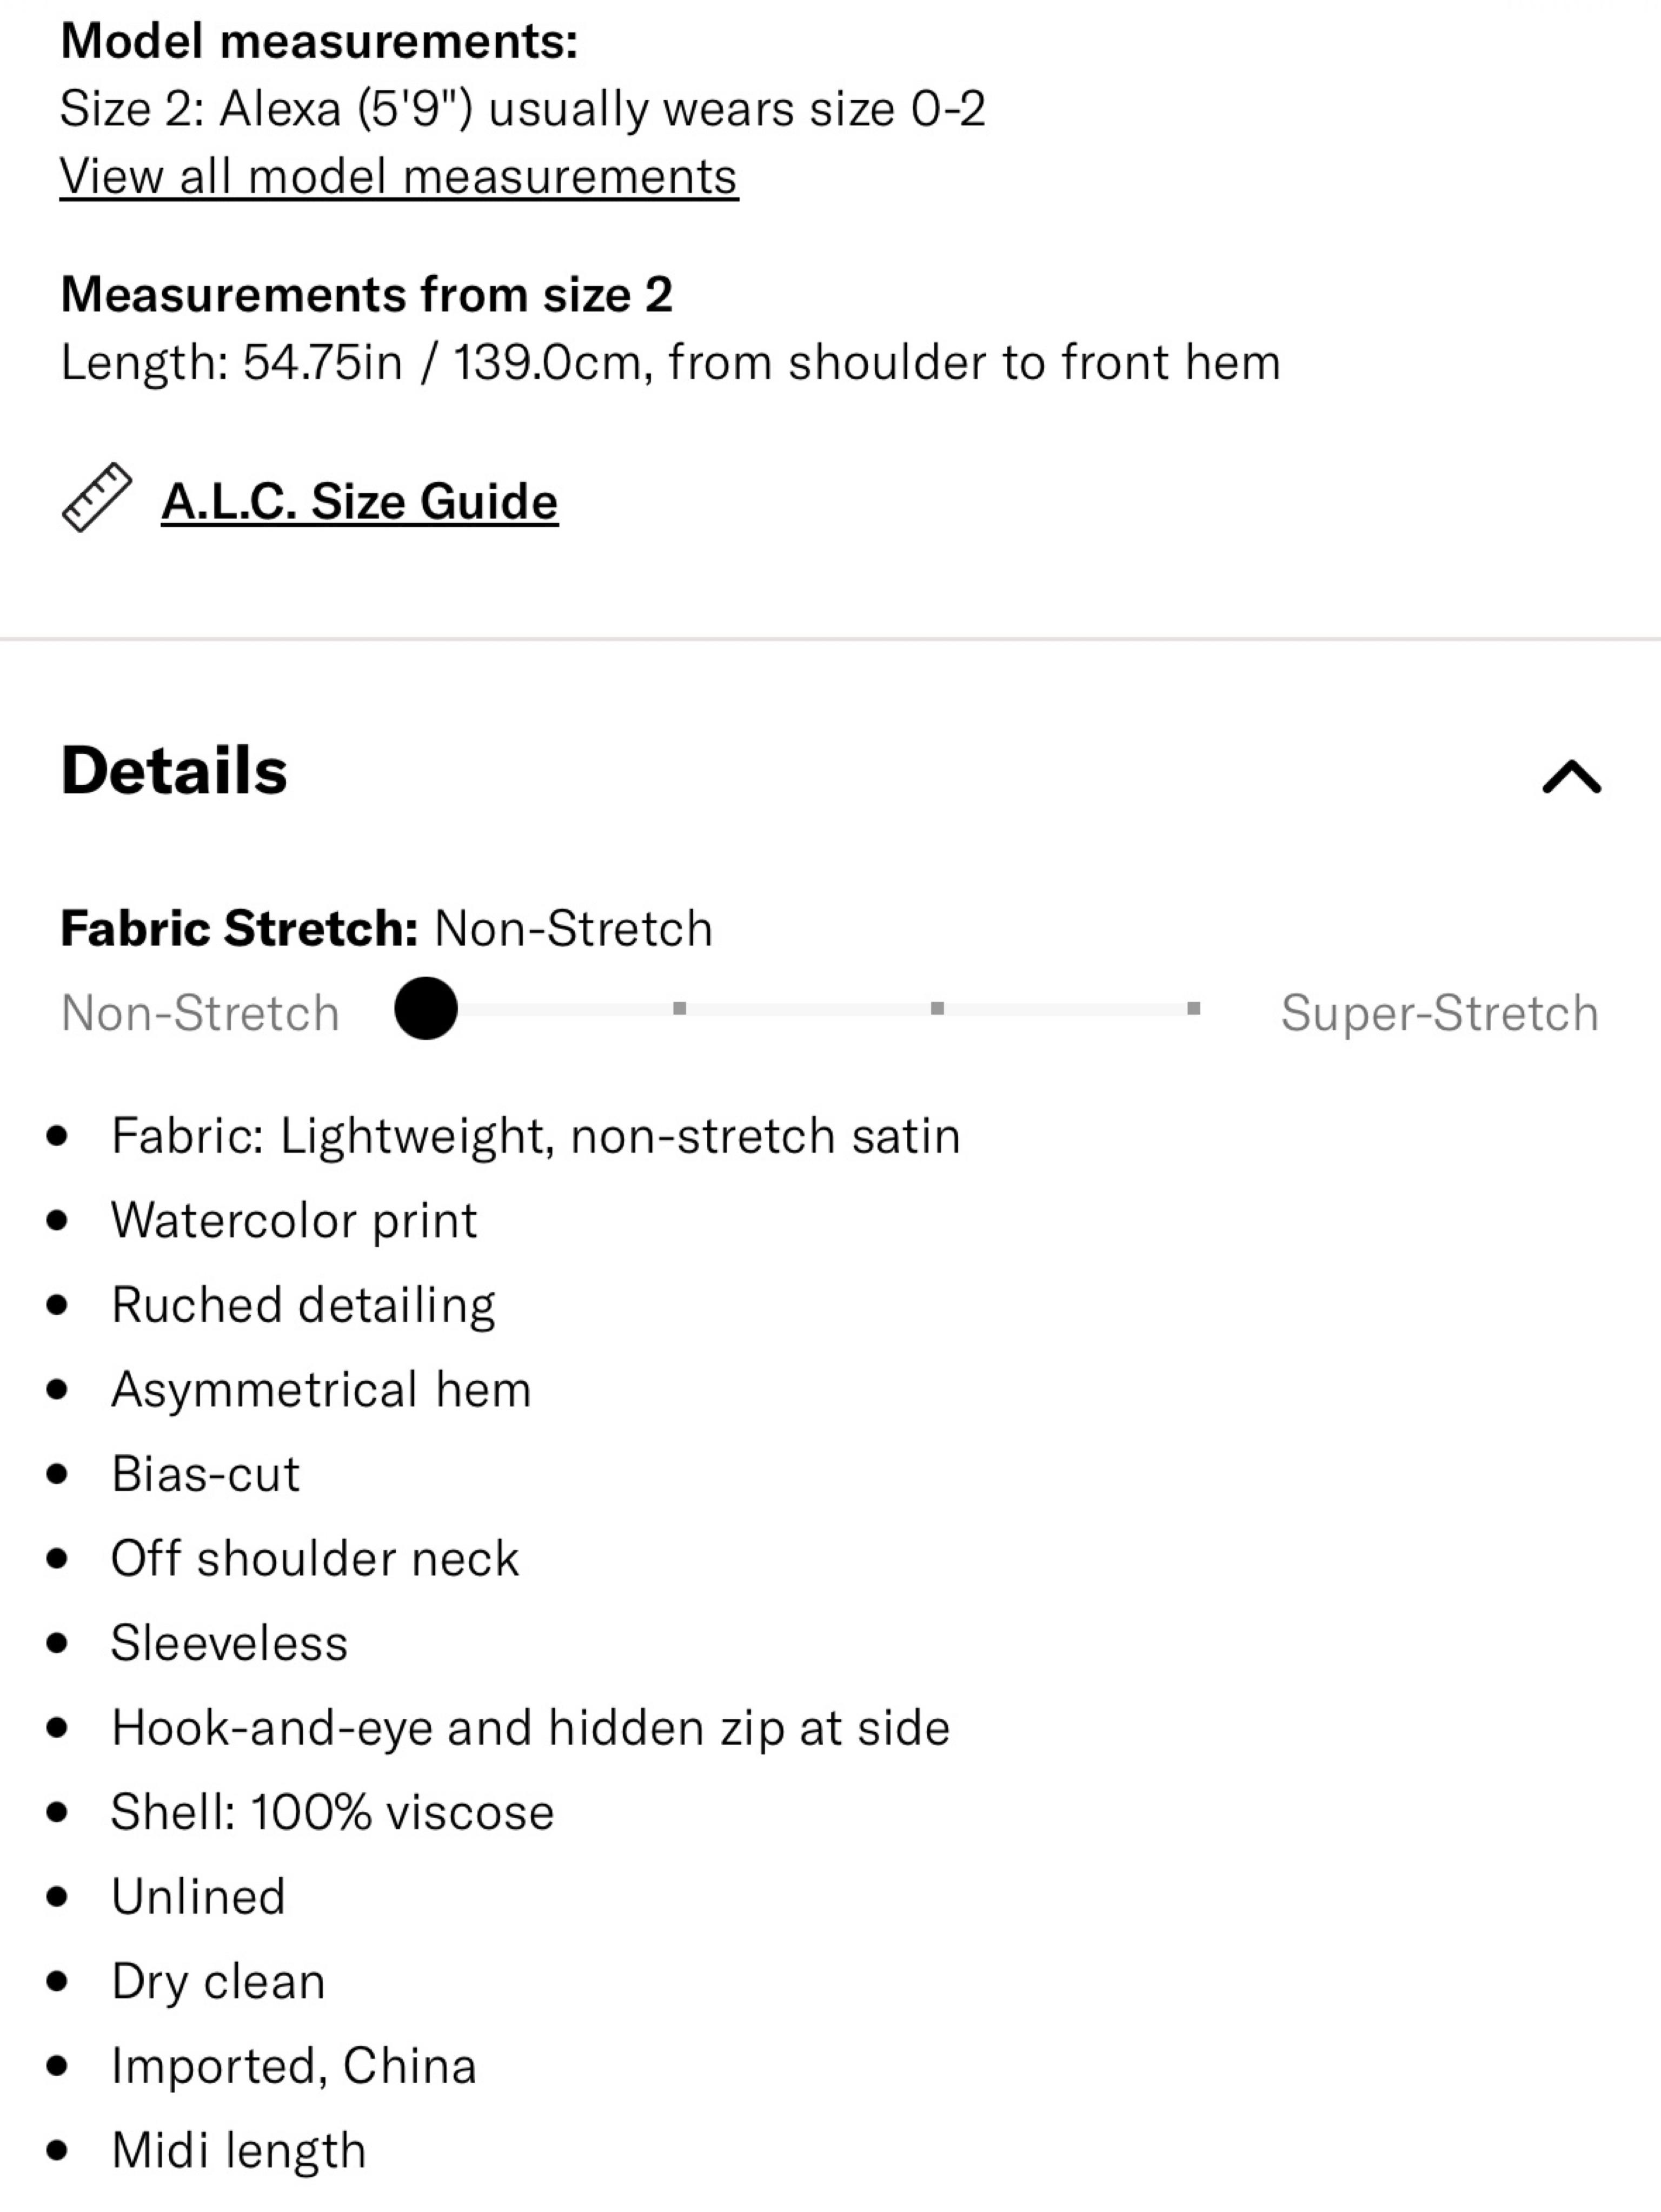Click the Super-Stretch scale label
The image size is (1661, 2212).
(x=1440, y=1013)
